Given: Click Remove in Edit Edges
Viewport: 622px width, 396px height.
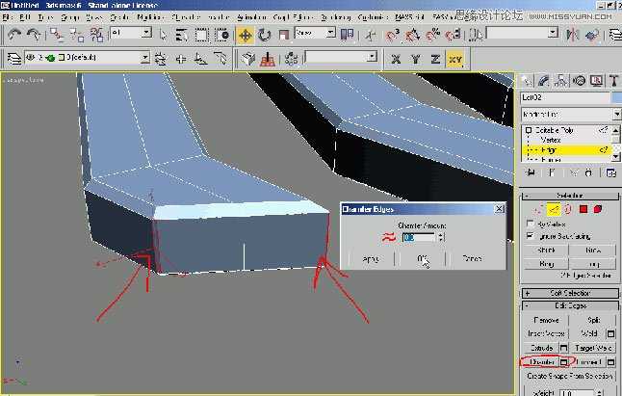Looking at the screenshot, I should 546,320.
